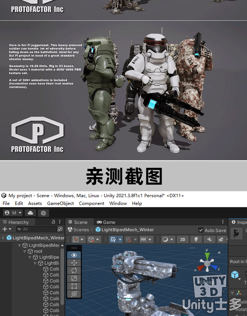Open the Assets menu

35,203
